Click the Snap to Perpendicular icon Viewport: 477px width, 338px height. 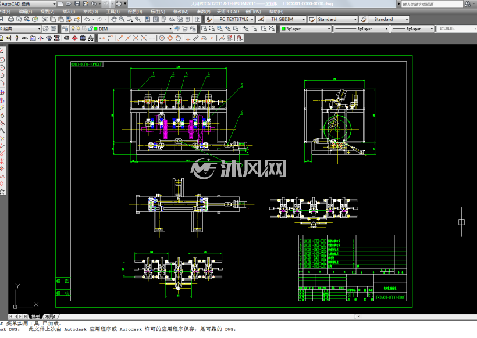[x=188, y=38]
